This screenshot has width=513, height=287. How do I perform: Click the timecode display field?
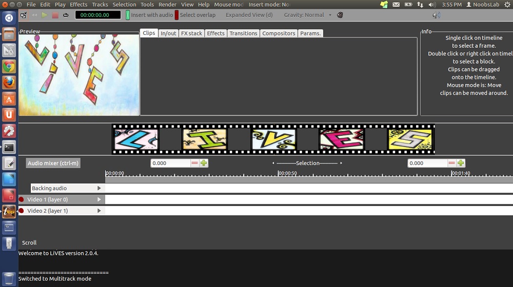click(98, 15)
